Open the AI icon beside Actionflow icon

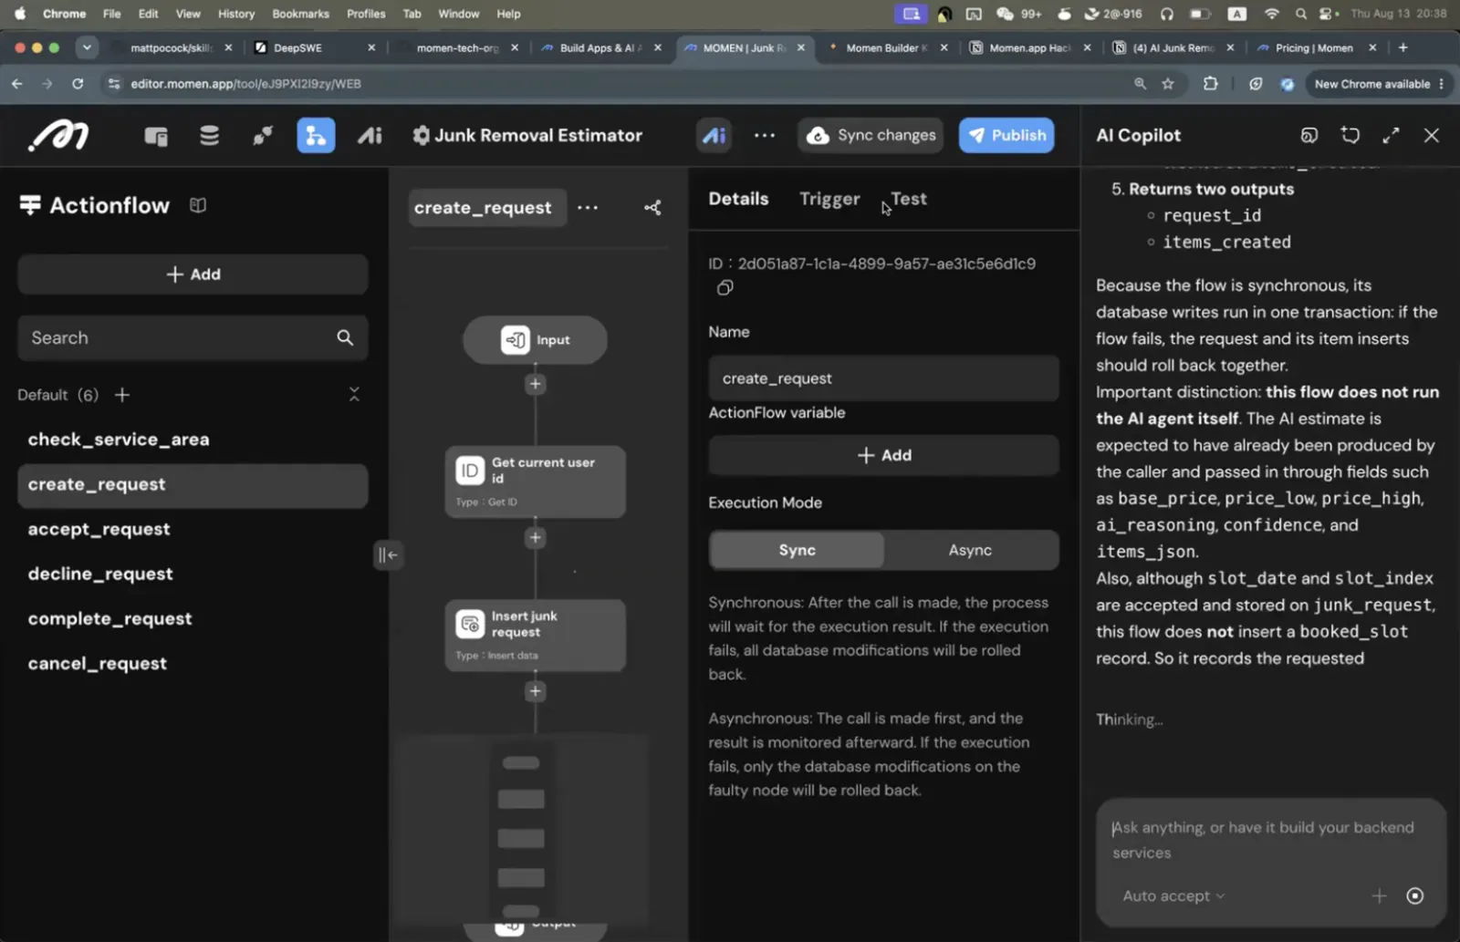370,136
